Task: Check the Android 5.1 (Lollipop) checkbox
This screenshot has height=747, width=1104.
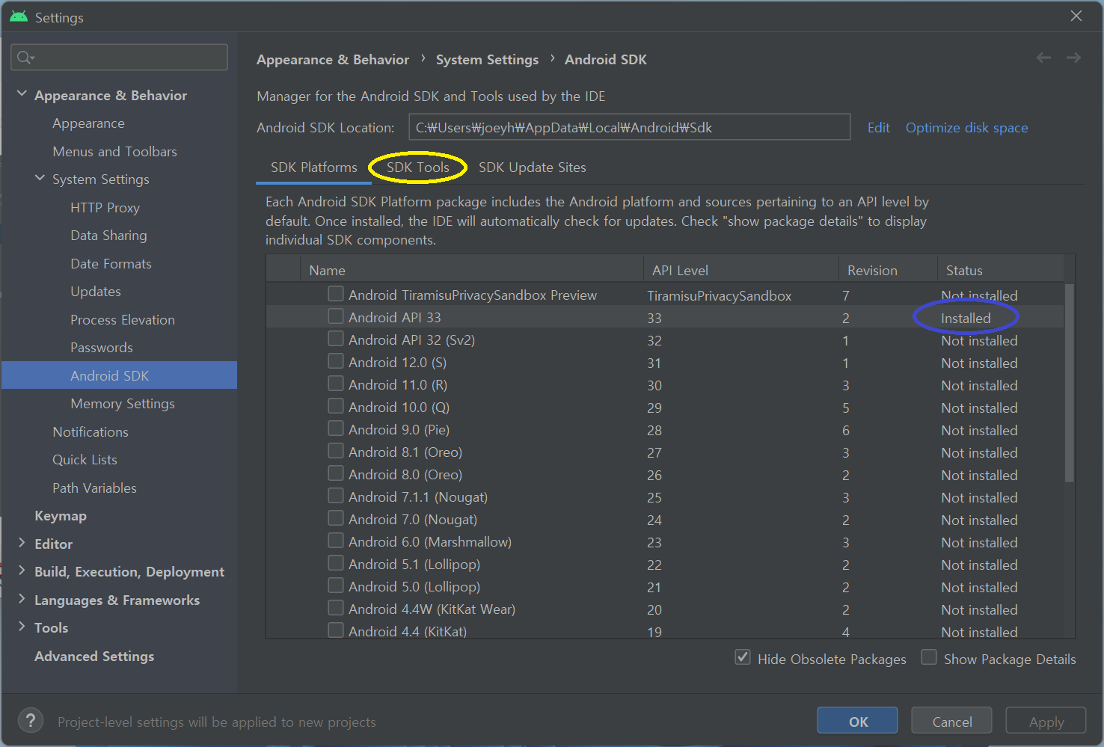Action: point(336,563)
